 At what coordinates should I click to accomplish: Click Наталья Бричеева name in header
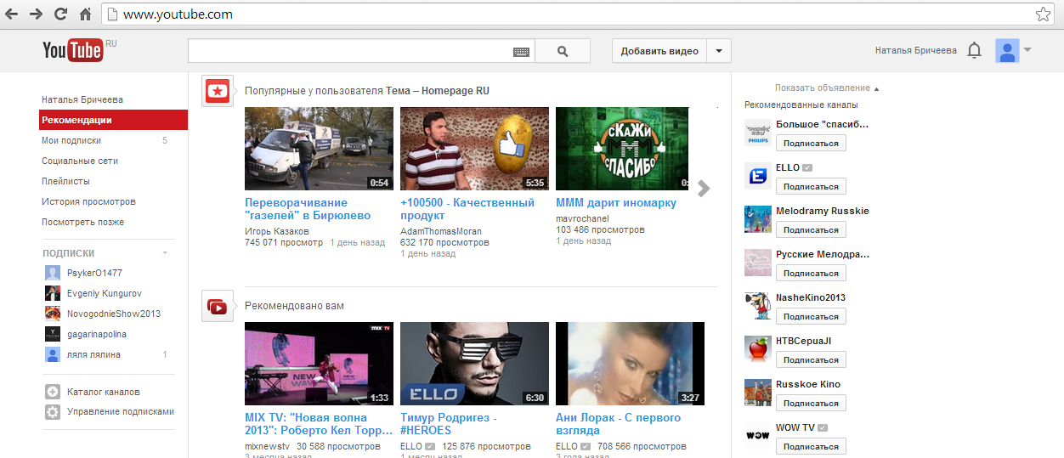(x=915, y=51)
